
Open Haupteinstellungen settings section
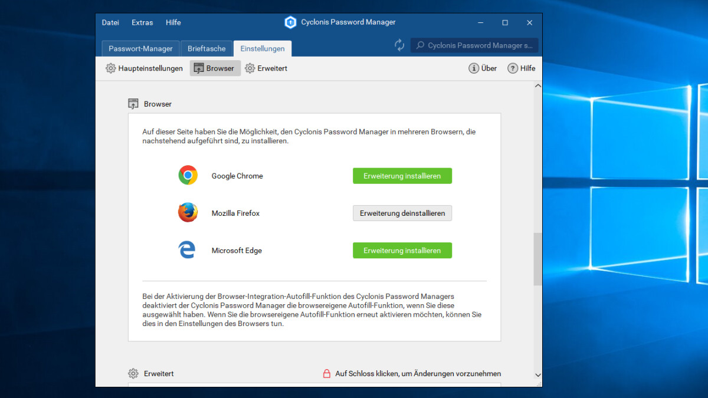(144, 68)
